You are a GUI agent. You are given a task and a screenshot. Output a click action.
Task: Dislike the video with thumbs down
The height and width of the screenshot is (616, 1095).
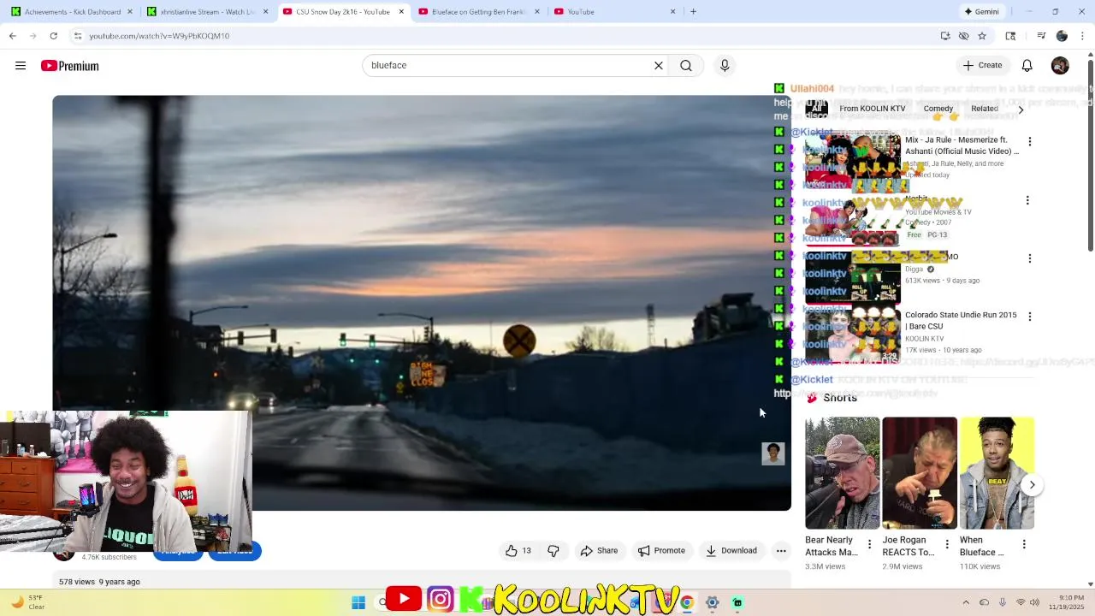click(553, 551)
